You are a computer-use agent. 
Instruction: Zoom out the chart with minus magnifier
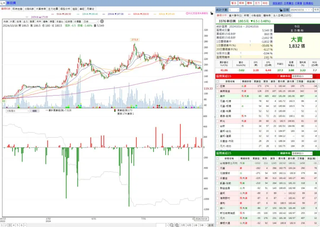click(x=172, y=225)
